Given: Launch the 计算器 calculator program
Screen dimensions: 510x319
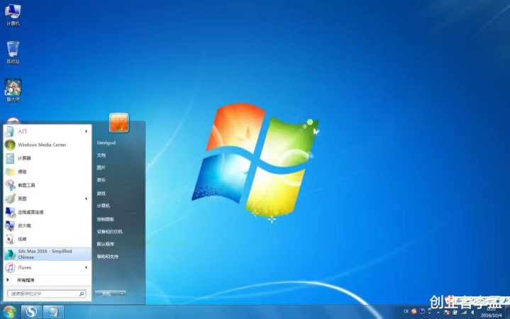Looking at the screenshot, I should pyautogui.click(x=47, y=158).
